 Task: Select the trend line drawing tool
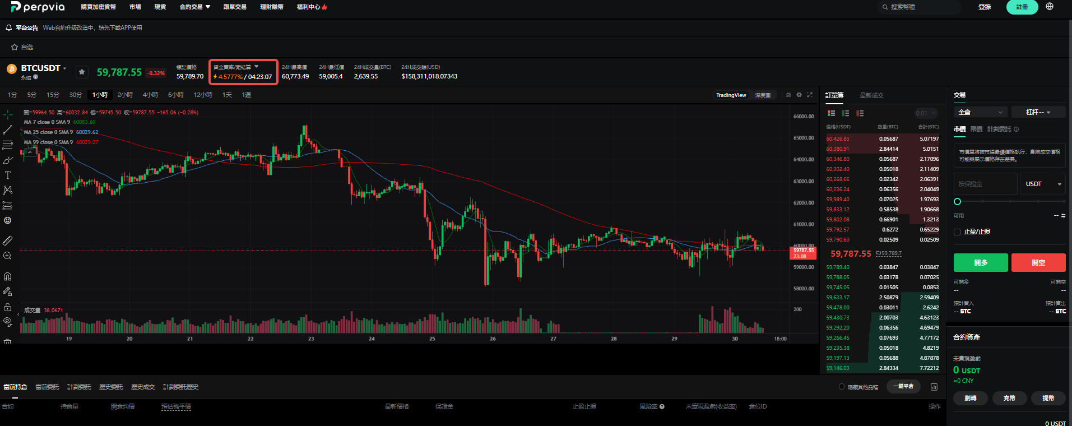[8, 129]
